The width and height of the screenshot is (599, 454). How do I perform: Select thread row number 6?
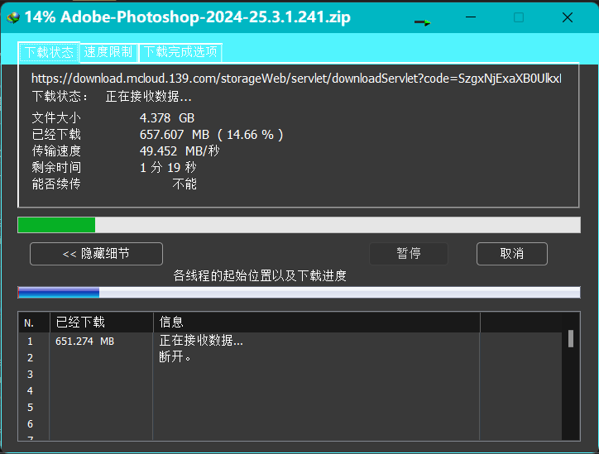click(x=290, y=424)
